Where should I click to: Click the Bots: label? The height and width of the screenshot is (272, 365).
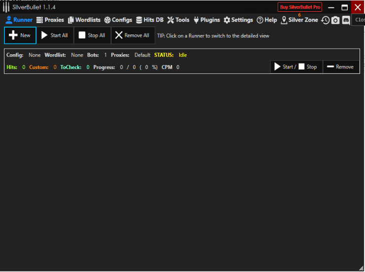(93, 55)
